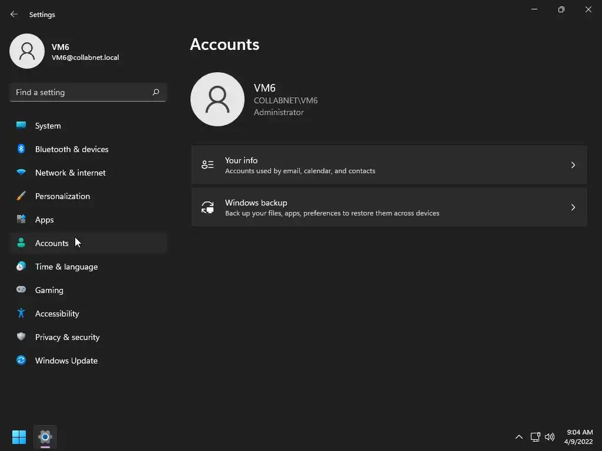Select the Network & internet wifi icon
This screenshot has width=602, height=451.
pos(21,172)
